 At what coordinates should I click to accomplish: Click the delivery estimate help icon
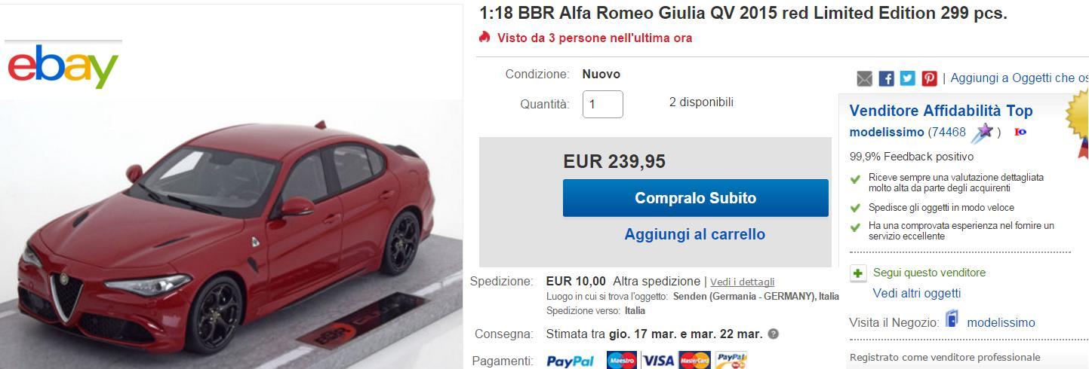(x=774, y=334)
